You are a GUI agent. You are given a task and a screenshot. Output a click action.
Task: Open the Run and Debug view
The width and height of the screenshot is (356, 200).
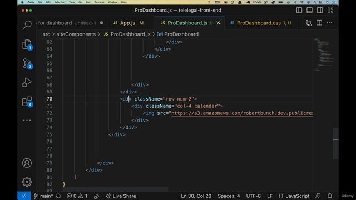[27, 83]
